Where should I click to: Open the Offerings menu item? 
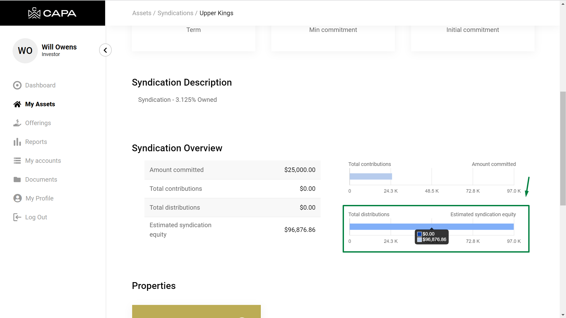pyautogui.click(x=38, y=123)
